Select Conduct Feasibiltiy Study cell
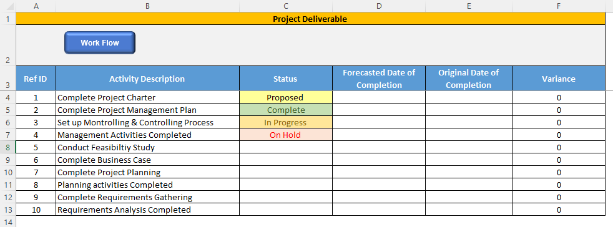The width and height of the screenshot is (613, 227). 147,147
